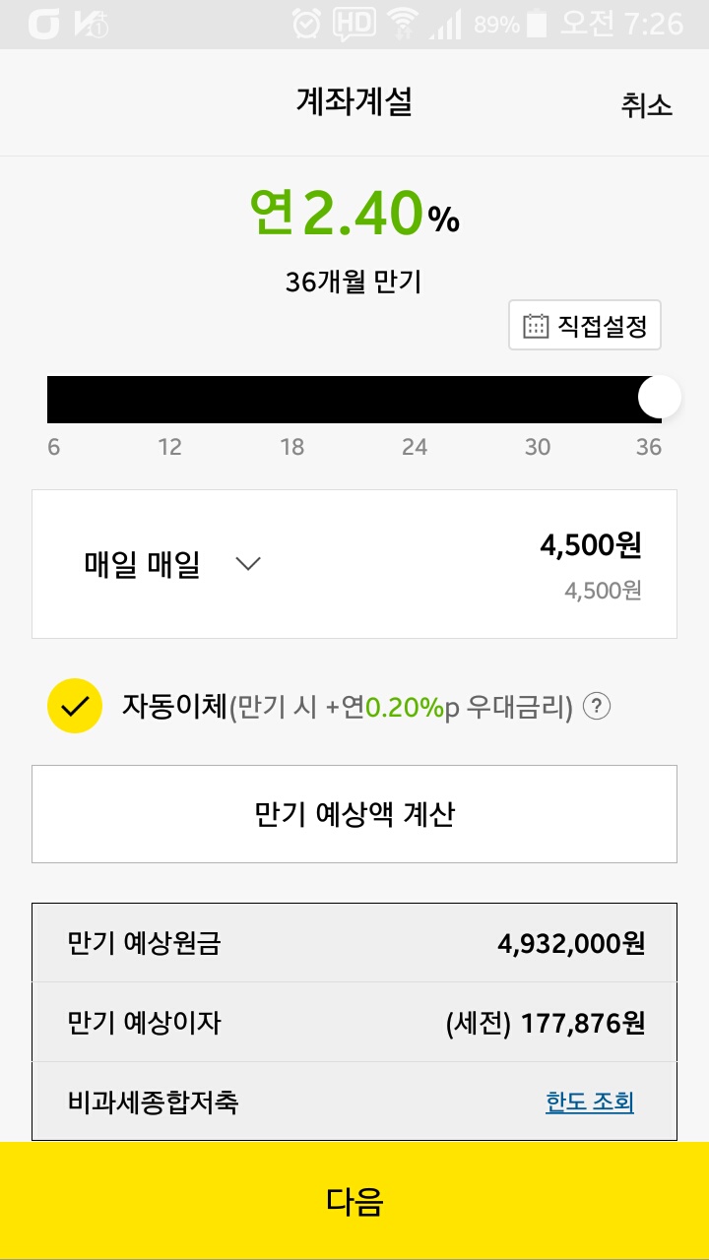Select 24 months on the term slider
This screenshot has width=709, height=1260.
click(x=415, y=400)
